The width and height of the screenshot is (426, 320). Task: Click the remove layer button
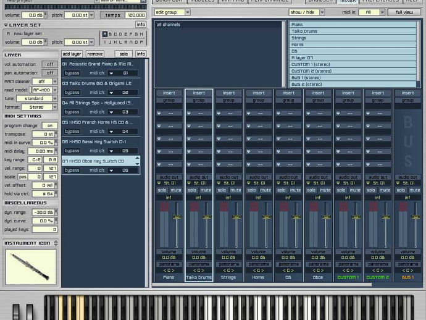[95, 54]
